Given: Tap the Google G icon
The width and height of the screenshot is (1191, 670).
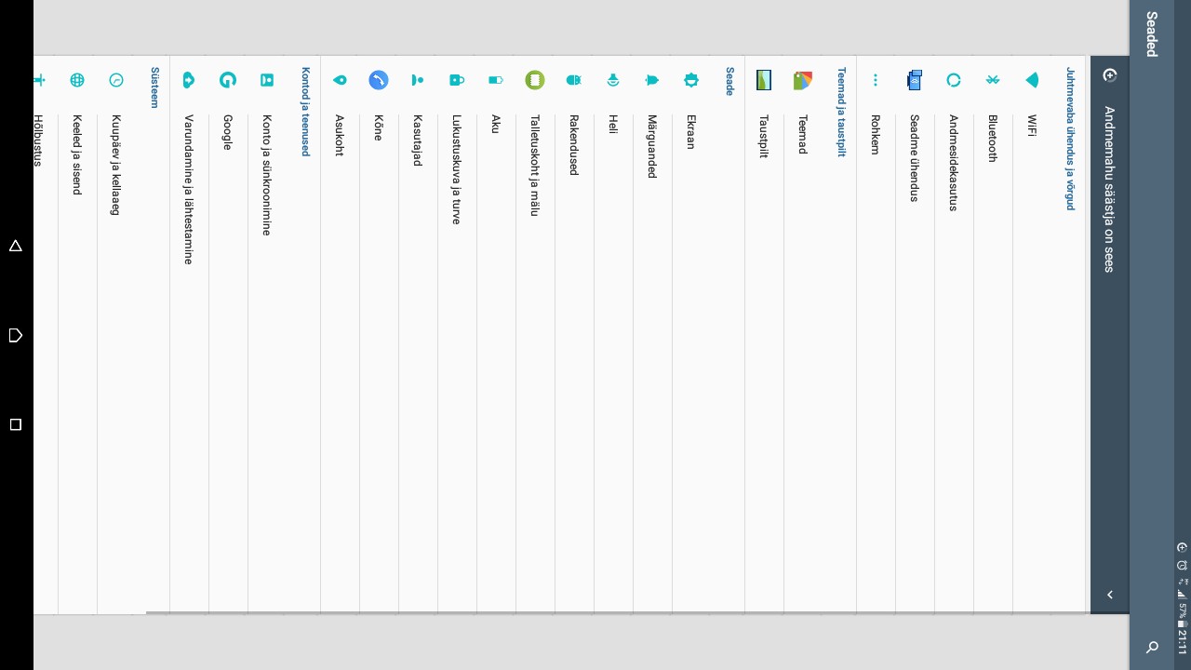Looking at the screenshot, I should click(228, 80).
